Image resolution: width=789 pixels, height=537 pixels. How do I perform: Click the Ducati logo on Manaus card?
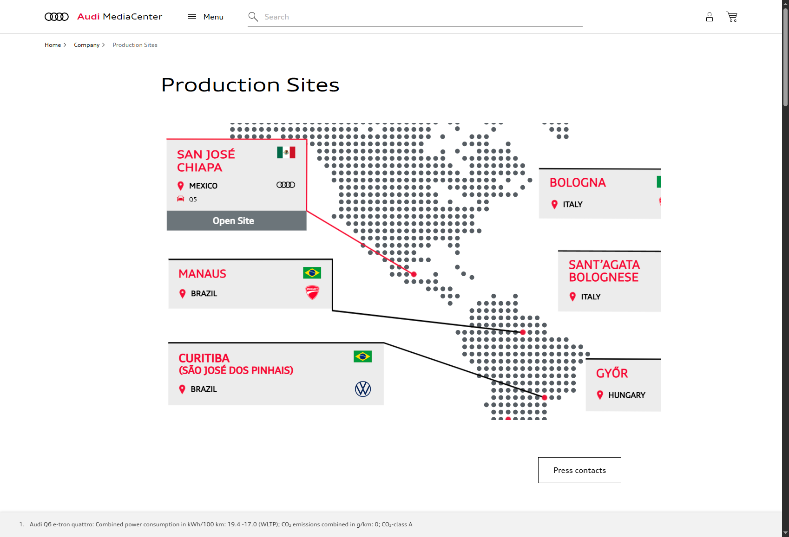312,292
